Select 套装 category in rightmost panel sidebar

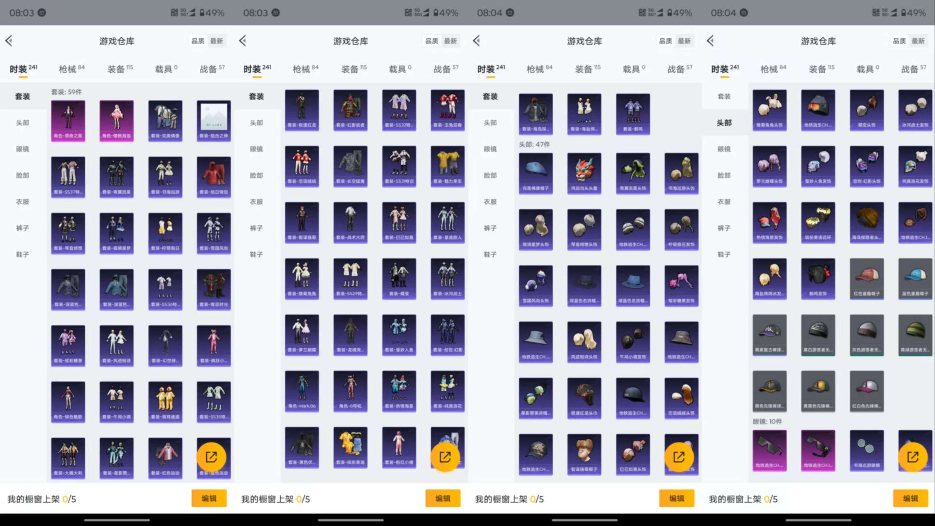coord(724,96)
